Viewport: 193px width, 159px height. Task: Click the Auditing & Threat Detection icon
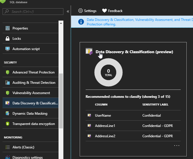(x=7, y=83)
